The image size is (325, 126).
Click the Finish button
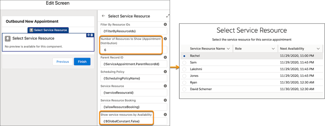[x=82, y=62]
